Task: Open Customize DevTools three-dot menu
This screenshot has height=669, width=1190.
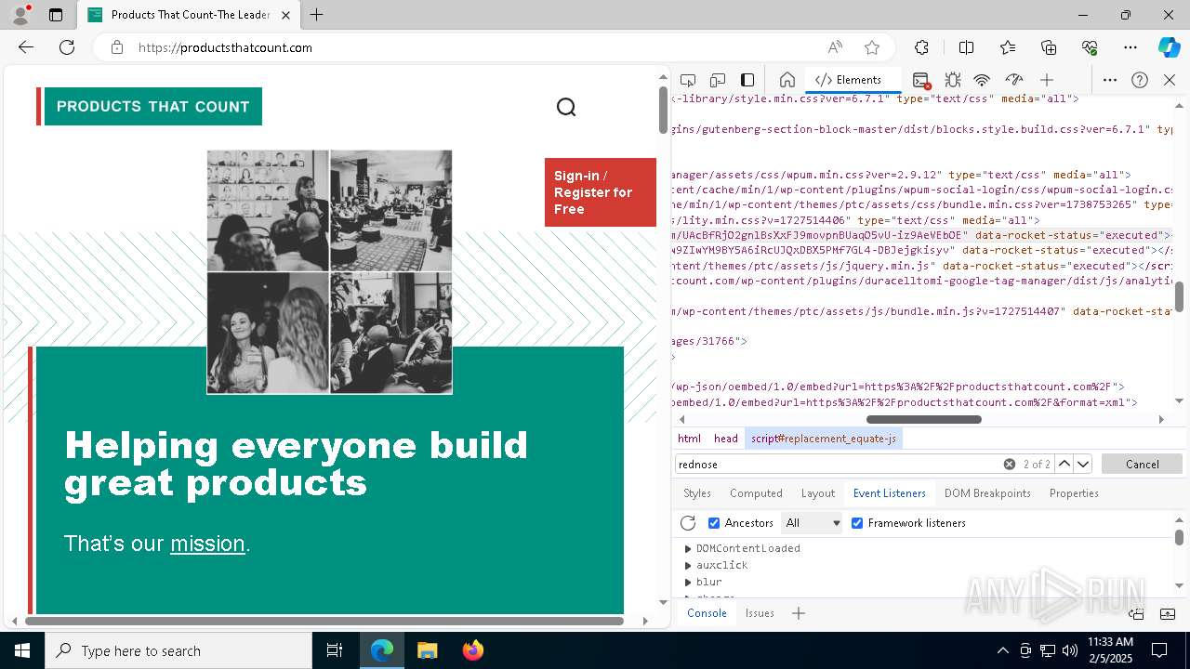Action: [1109, 80]
